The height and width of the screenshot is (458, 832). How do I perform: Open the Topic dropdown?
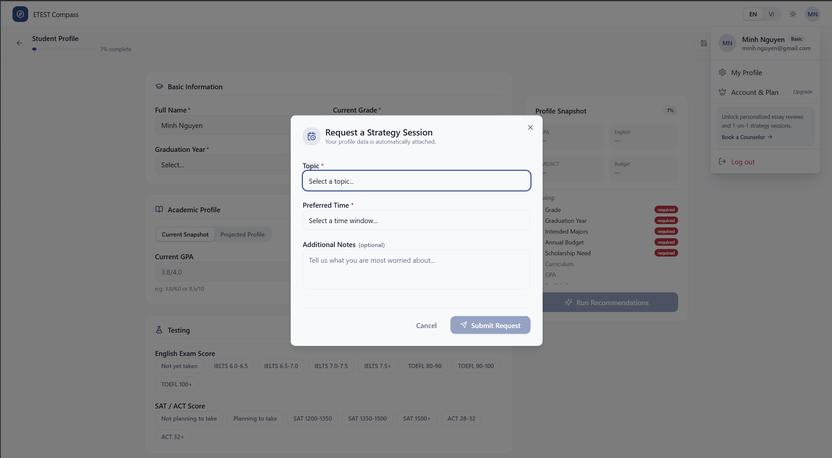(x=416, y=181)
